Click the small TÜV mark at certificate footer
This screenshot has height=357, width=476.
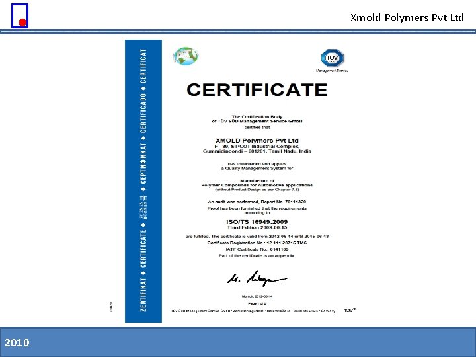click(x=350, y=310)
